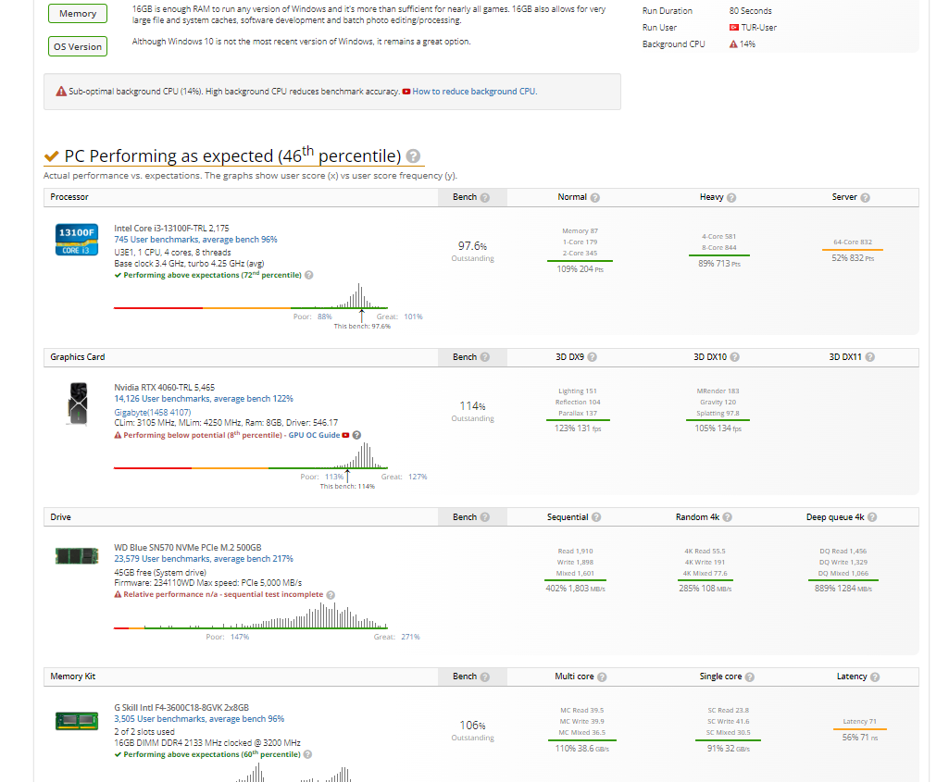Screen dimensions: 949x782
Task: Click the TUR-User flag icon
Action: pos(733,27)
